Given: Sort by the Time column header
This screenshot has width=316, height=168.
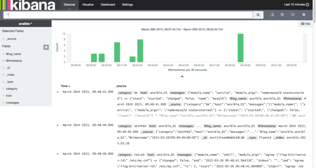Looking at the screenshot, I should pos(66,86).
